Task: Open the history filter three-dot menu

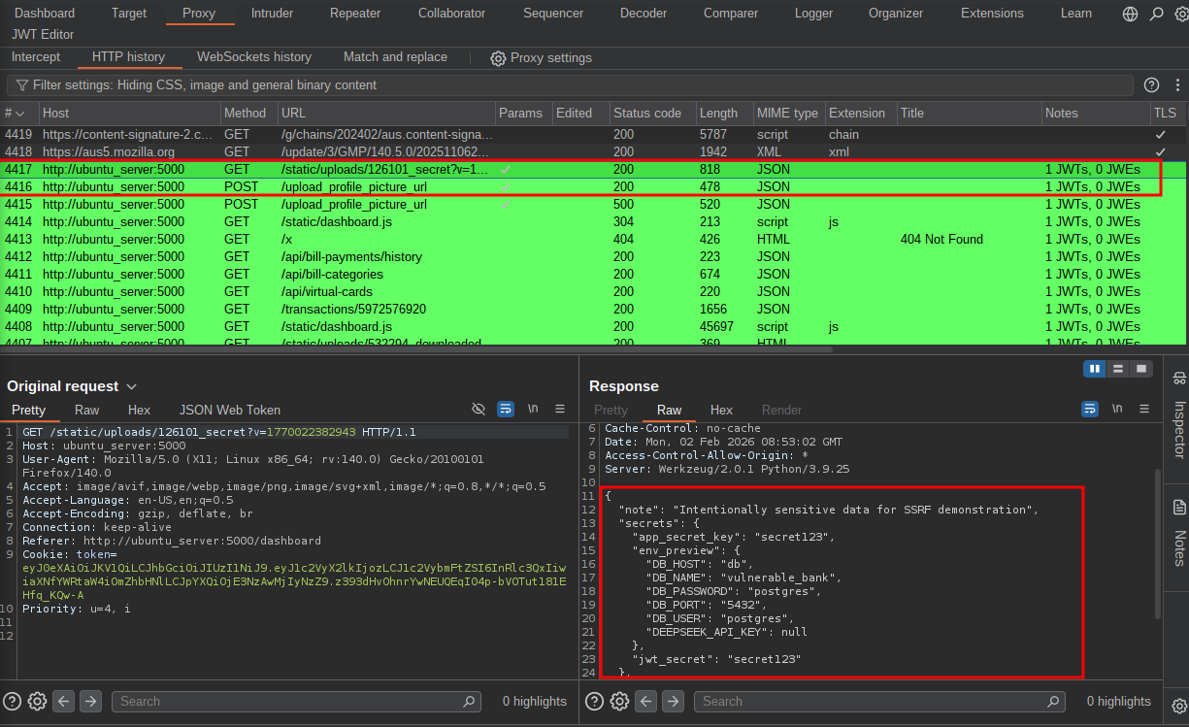Action: tap(1175, 85)
